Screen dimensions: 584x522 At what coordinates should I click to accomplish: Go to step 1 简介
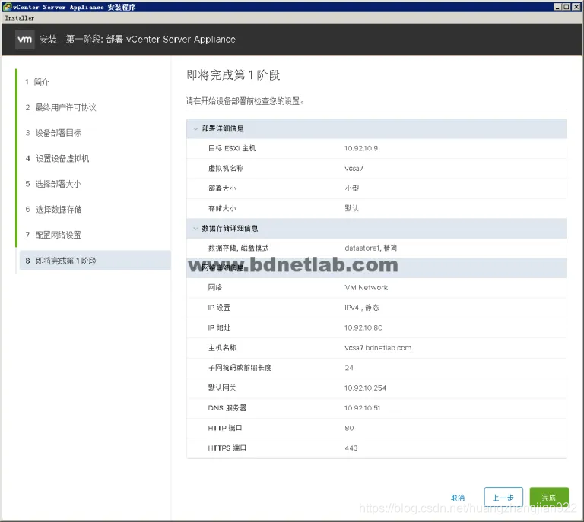click(x=37, y=82)
